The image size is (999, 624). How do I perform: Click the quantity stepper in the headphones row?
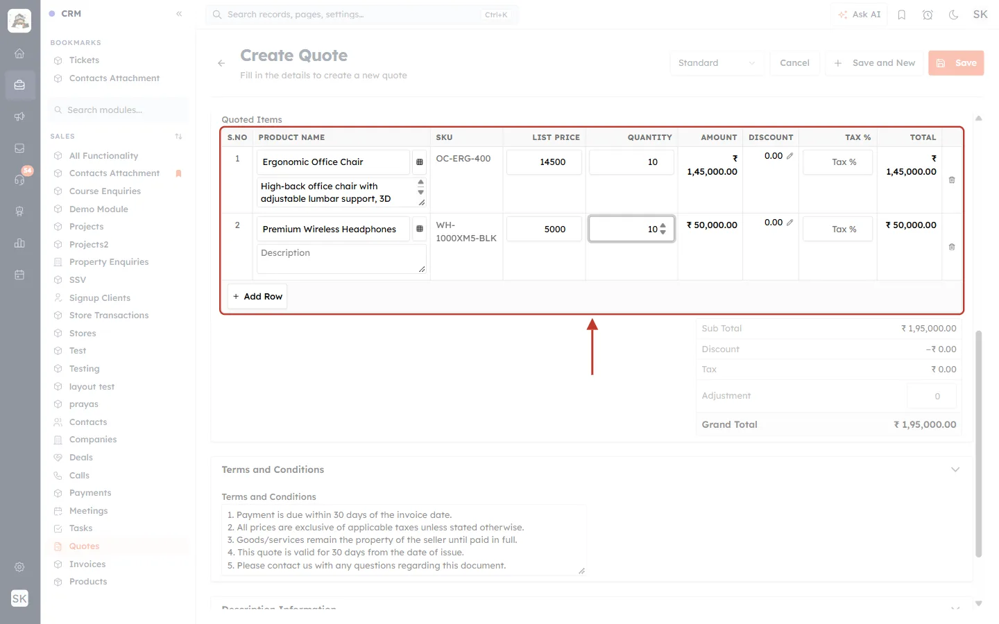(x=663, y=229)
